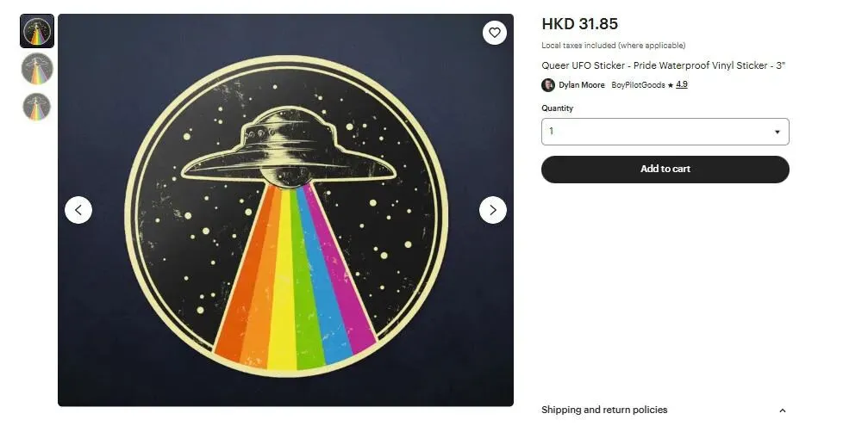The height and width of the screenshot is (426, 843).
Task: Visit the BoyPilotGoods shop link
Action: 638,85
